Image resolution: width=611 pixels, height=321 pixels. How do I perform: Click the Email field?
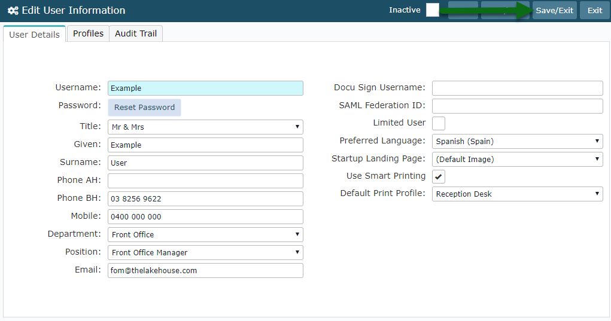pos(205,270)
